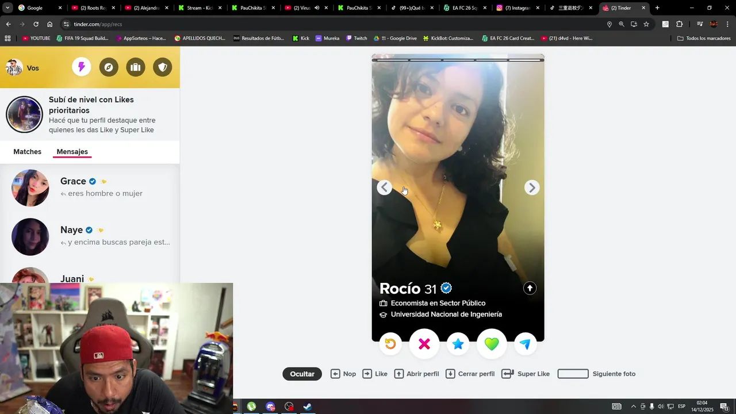Show previous photo with left chevron

pyautogui.click(x=385, y=187)
